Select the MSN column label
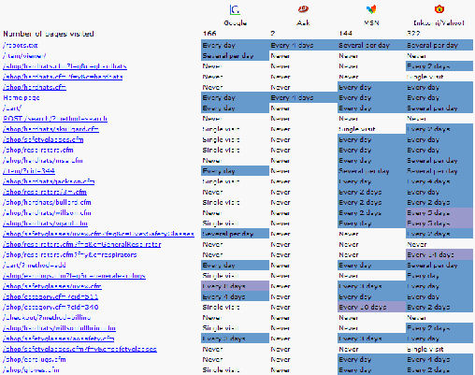Image resolution: width=475 pixels, height=375 pixels. 371,22
